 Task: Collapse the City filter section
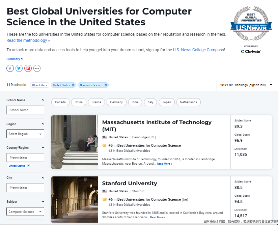43,178
